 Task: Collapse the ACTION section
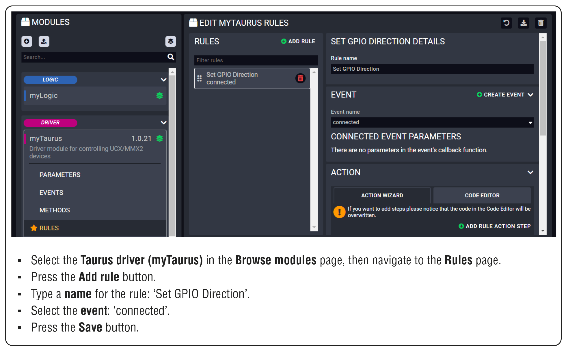(x=530, y=172)
